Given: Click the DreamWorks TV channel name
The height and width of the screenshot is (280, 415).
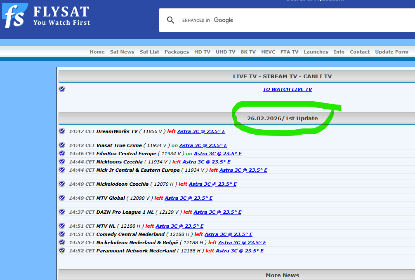Looking at the screenshot, I should pos(117,131).
